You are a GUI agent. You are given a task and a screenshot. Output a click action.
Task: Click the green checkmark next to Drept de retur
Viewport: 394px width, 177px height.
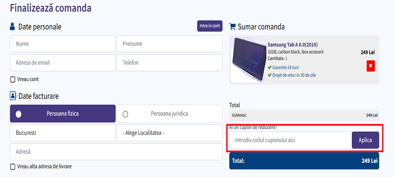coord(269,75)
